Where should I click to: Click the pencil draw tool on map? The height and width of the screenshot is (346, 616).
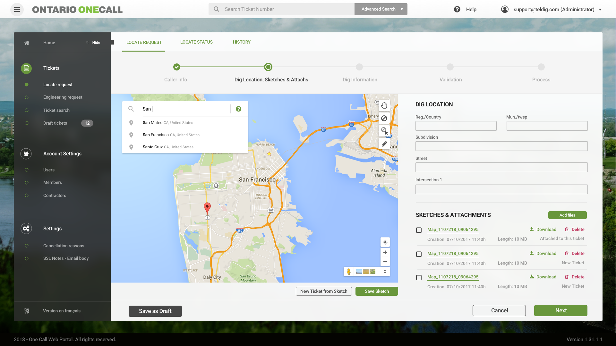384,144
